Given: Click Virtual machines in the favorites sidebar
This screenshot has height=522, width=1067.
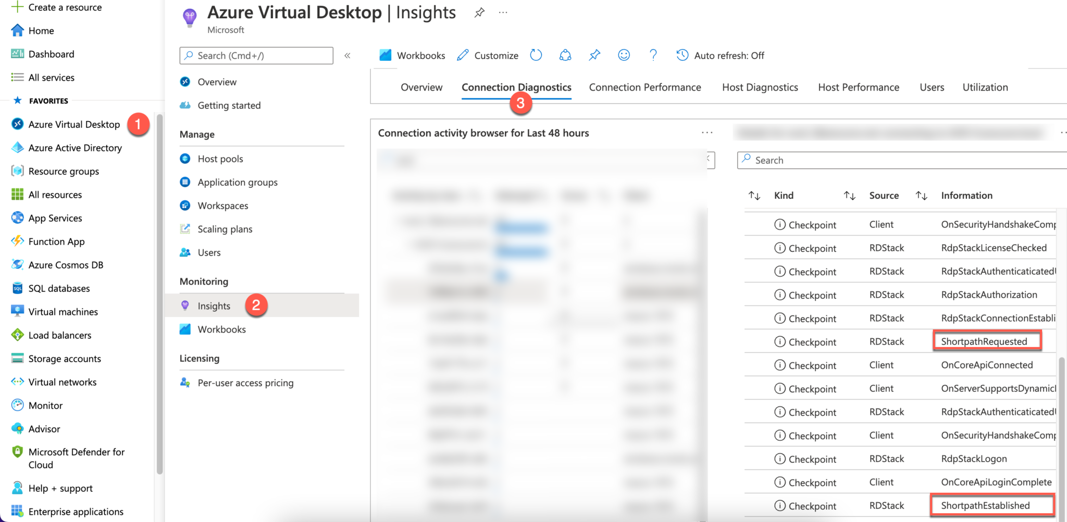Looking at the screenshot, I should [63, 312].
